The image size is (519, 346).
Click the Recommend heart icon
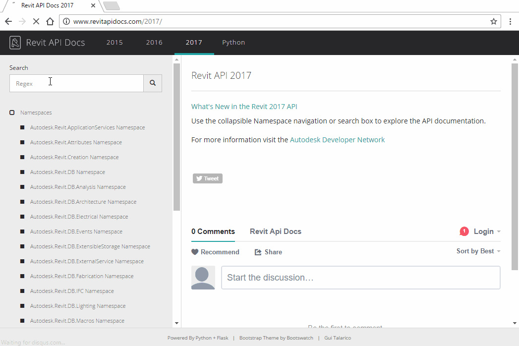[x=195, y=252]
